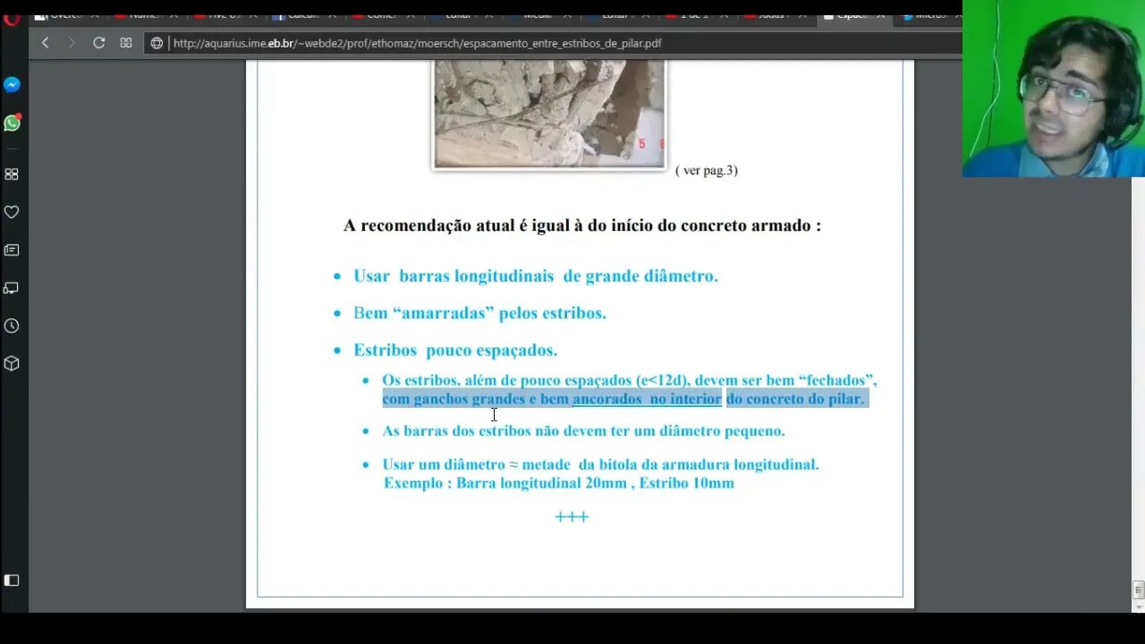Click "As barras dos estribos não devem" line

tap(583, 431)
